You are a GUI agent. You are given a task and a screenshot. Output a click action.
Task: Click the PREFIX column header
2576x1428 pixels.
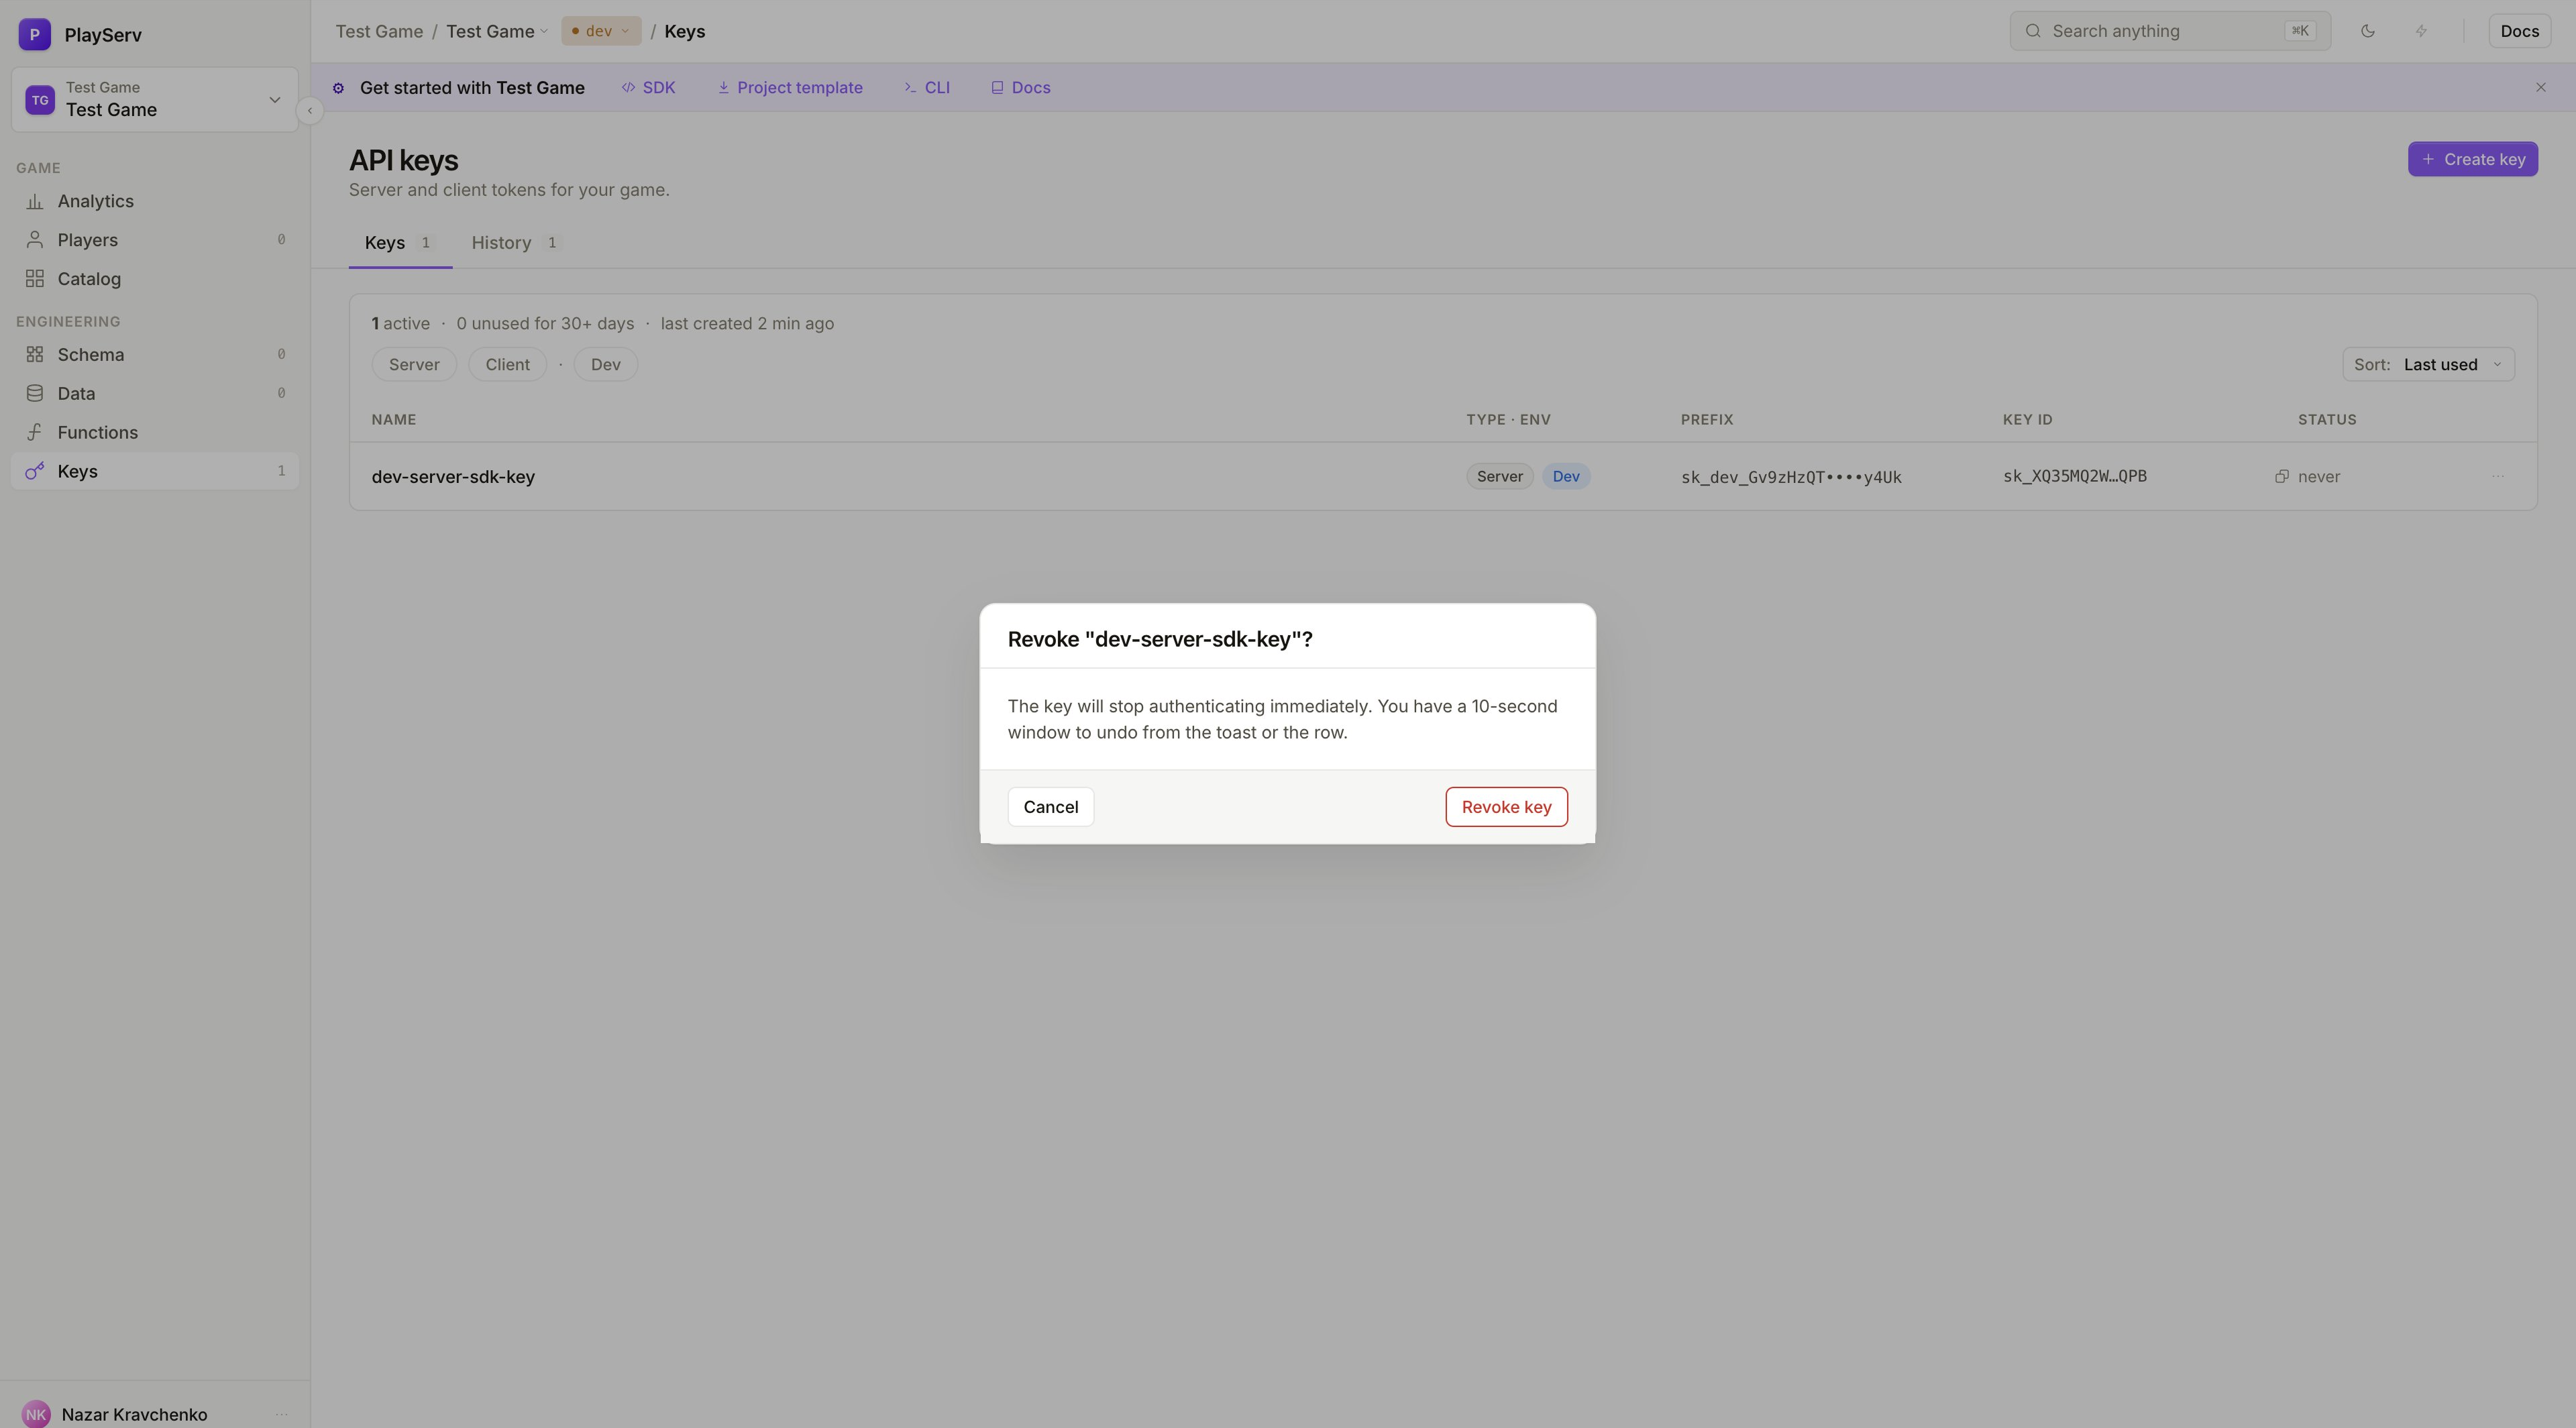[1706, 420]
